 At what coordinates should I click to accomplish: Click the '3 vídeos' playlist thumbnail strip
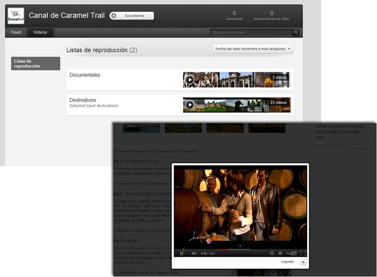[237, 80]
